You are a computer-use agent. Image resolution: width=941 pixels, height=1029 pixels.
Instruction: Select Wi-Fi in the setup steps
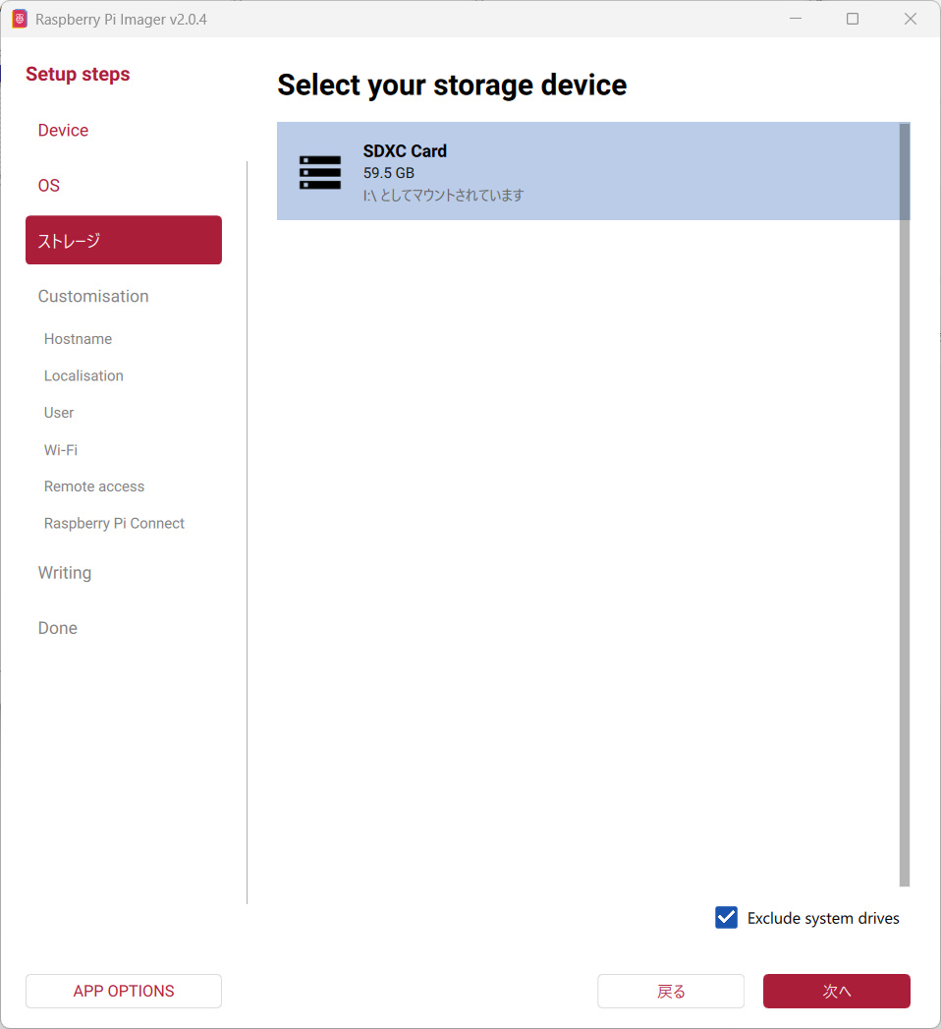pos(61,450)
